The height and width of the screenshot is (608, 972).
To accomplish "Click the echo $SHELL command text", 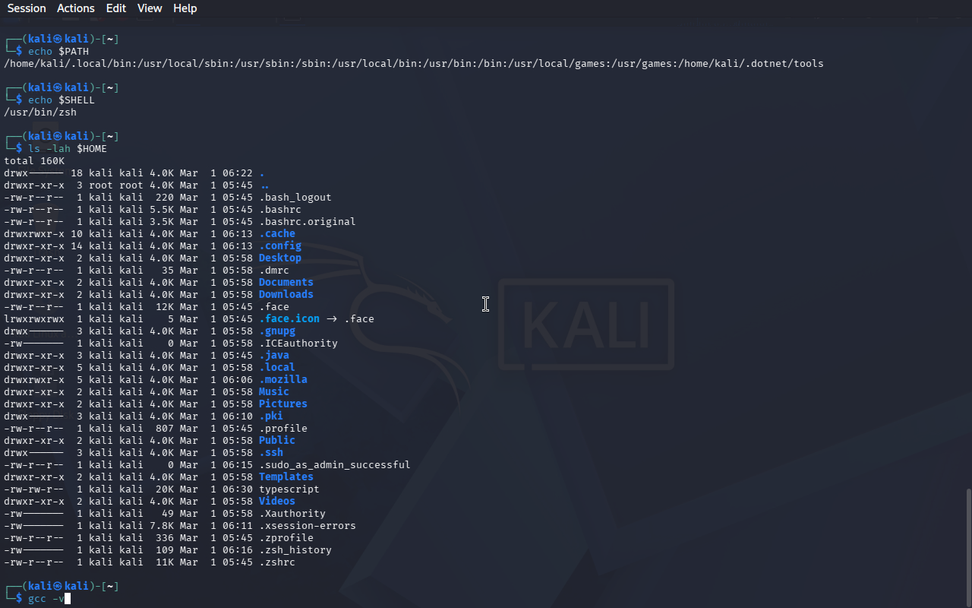I will click(62, 100).
